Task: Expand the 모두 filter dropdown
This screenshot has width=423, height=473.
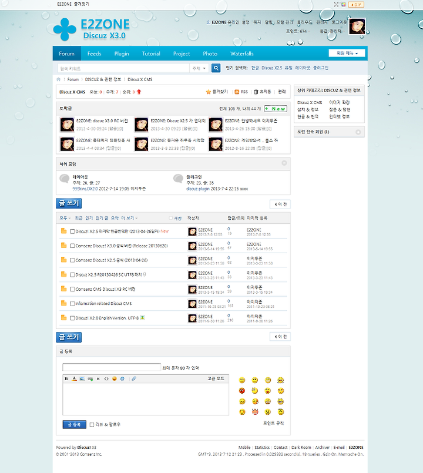Action: click(65, 218)
